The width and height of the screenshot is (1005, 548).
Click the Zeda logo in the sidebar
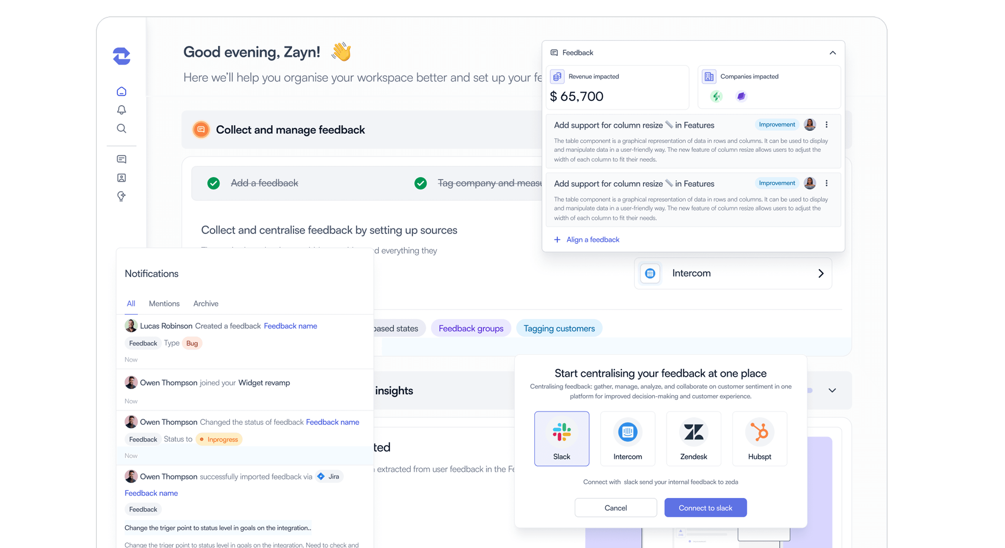point(121,56)
